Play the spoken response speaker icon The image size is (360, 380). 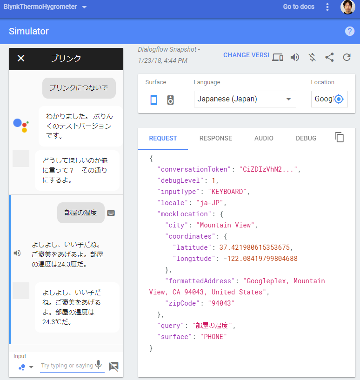(17, 253)
